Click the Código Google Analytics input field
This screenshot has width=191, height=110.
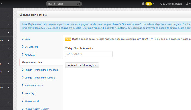tap(89, 54)
